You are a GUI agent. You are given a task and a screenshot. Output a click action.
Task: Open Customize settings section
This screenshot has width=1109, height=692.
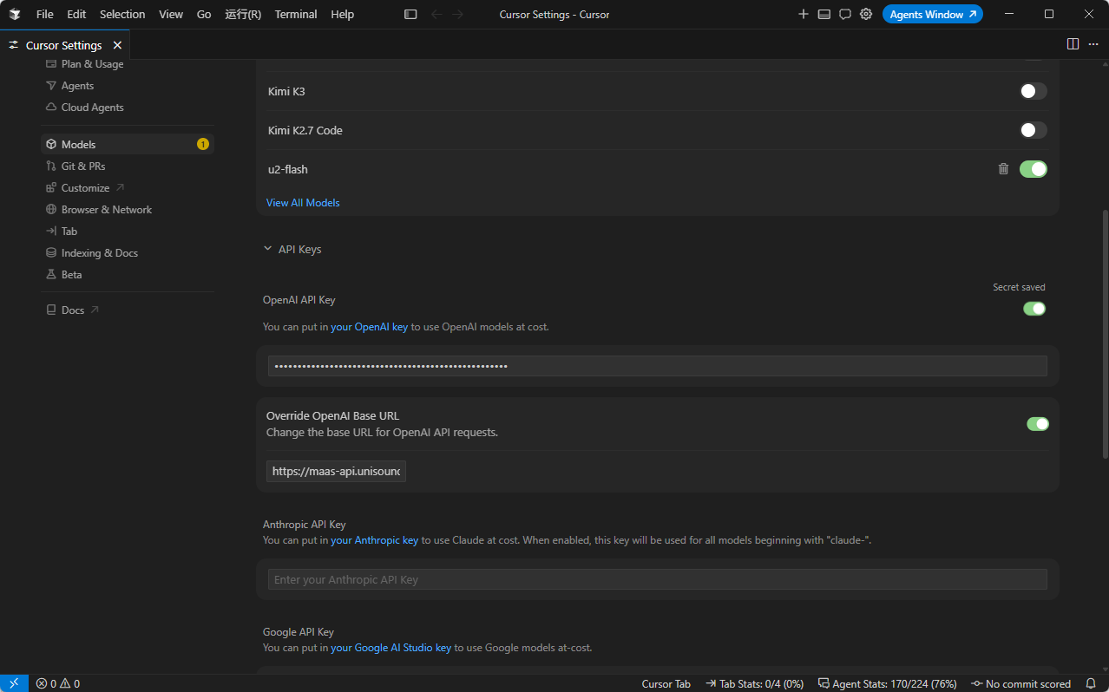point(128,188)
